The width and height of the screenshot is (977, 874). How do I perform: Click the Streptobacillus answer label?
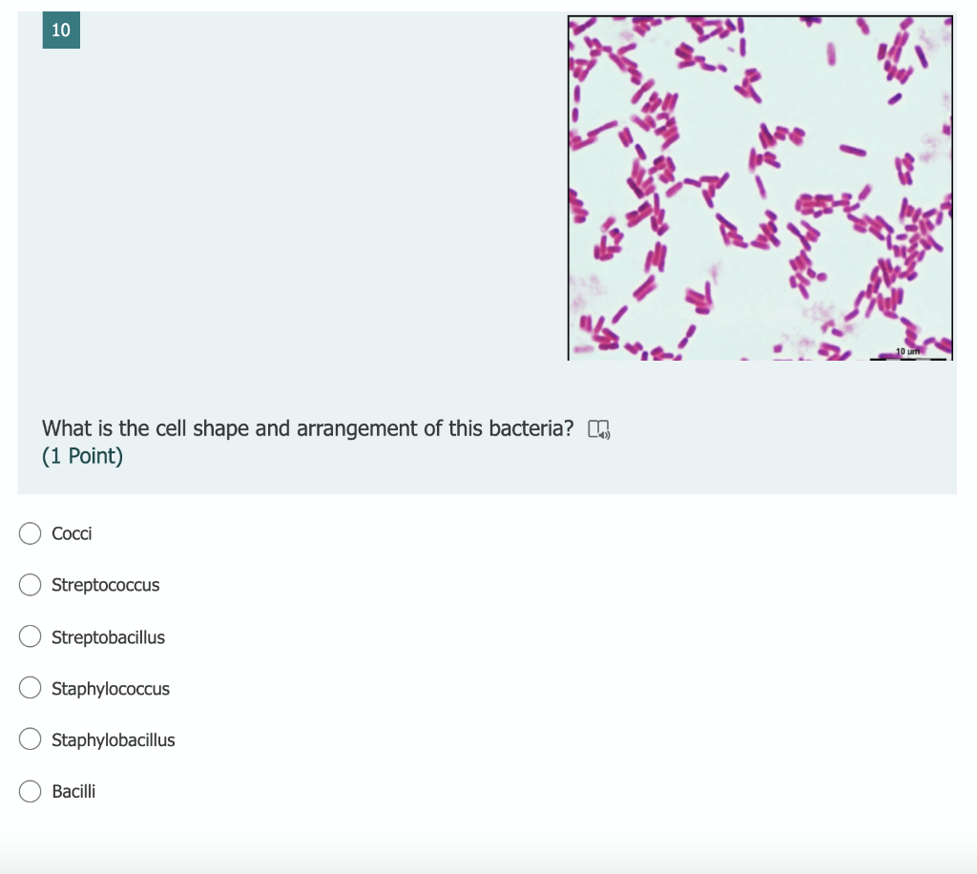coord(108,636)
